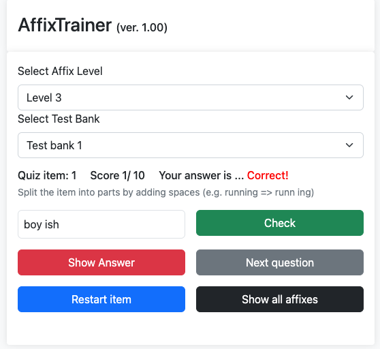Click the '(ver. 1.00)' version text
The width and height of the screenshot is (380, 349).
[x=142, y=27]
